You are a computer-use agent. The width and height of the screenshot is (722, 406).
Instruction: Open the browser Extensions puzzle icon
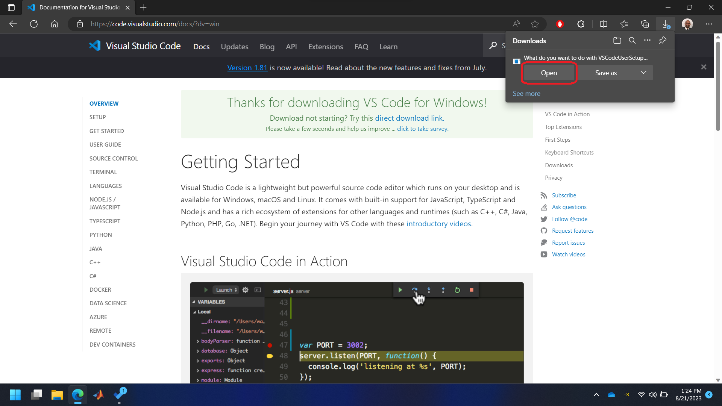581,24
